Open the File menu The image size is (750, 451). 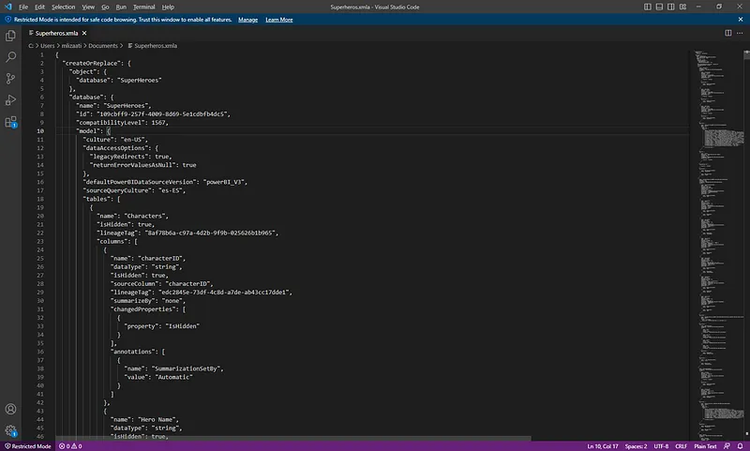coord(22,8)
